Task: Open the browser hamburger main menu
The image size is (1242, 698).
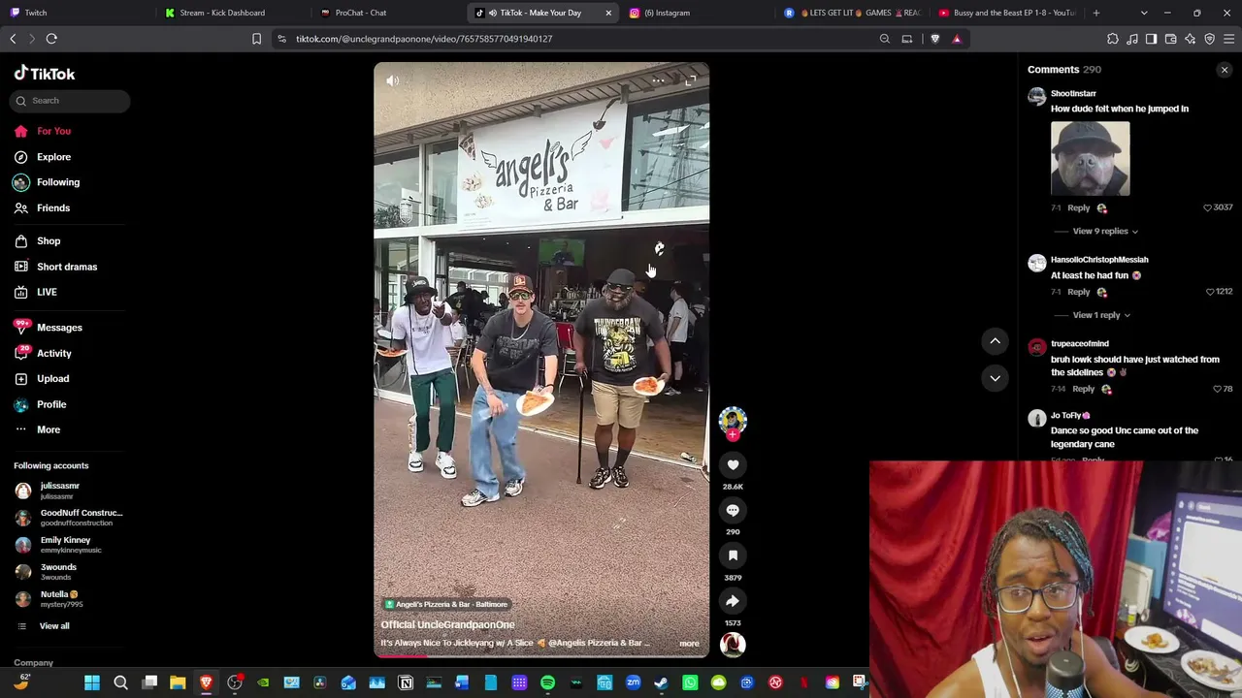Action: 1229,39
